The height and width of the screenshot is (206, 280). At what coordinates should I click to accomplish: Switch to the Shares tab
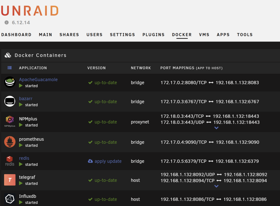click(x=69, y=35)
